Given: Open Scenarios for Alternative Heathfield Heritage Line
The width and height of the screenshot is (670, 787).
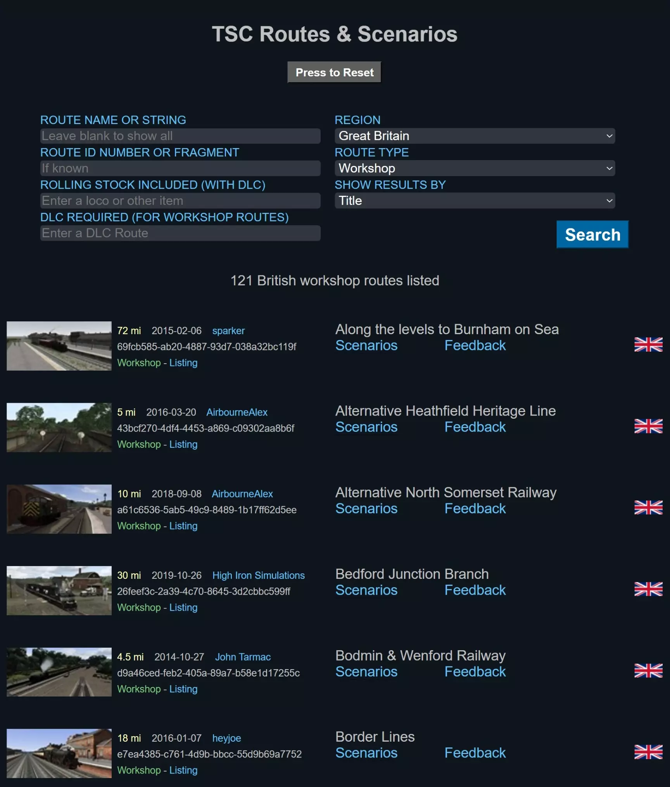Looking at the screenshot, I should click(x=366, y=427).
